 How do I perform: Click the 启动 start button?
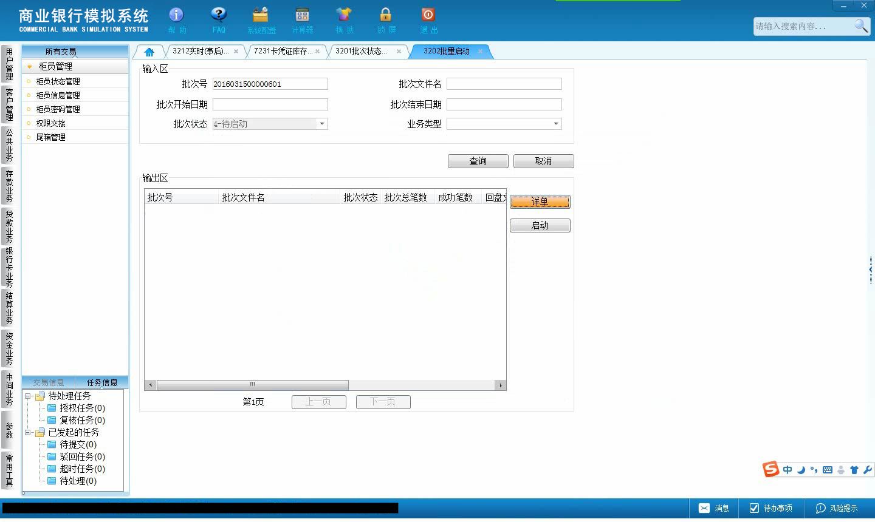(x=540, y=225)
